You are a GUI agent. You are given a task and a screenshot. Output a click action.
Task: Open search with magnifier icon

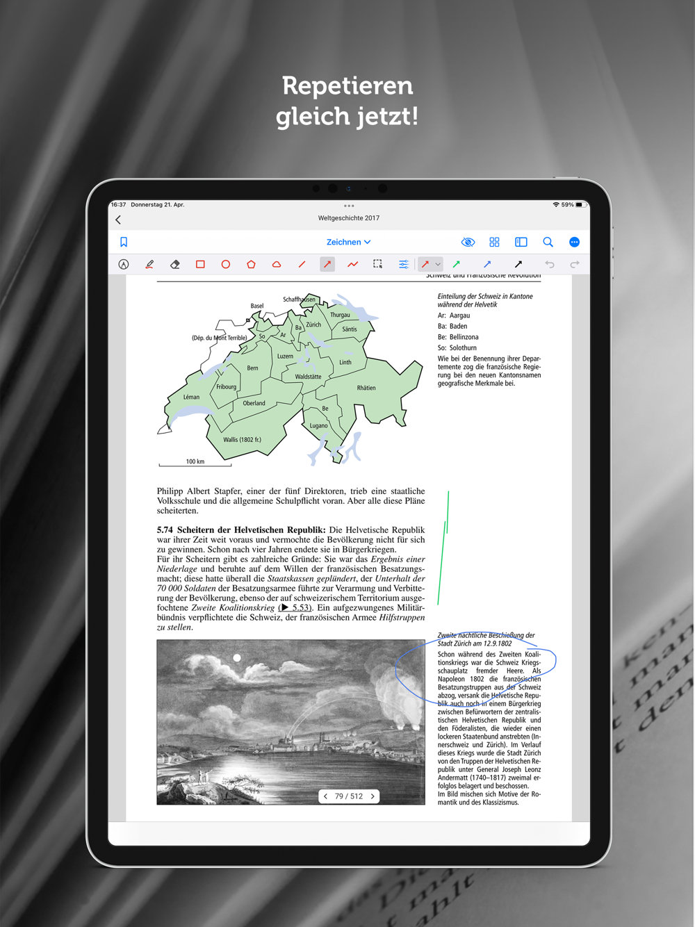[x=548, y=242]
